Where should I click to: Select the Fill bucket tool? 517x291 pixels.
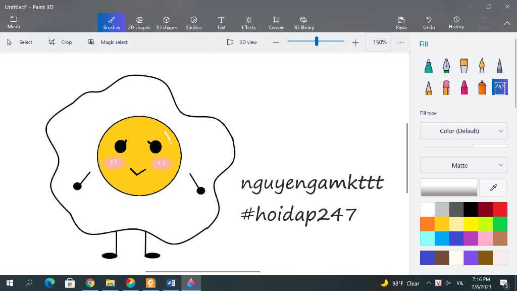(499, 87)
